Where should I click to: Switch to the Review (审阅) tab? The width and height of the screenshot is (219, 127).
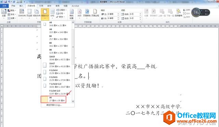57,6
